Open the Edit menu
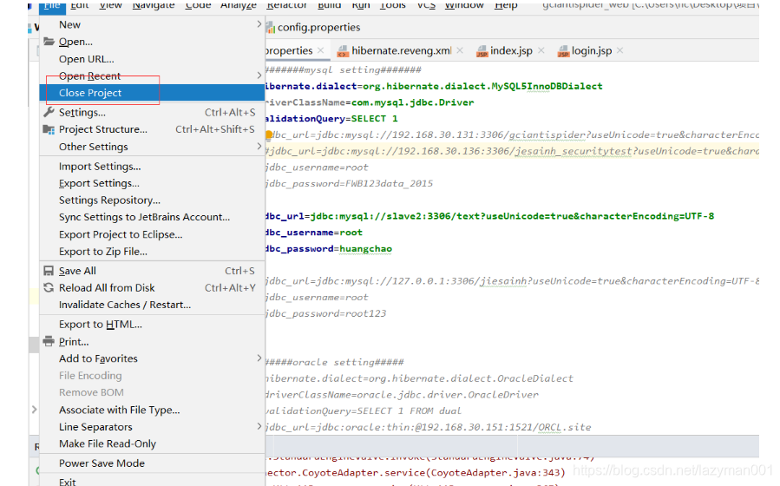The image size is (780, 486). click(x=80, y=5)
